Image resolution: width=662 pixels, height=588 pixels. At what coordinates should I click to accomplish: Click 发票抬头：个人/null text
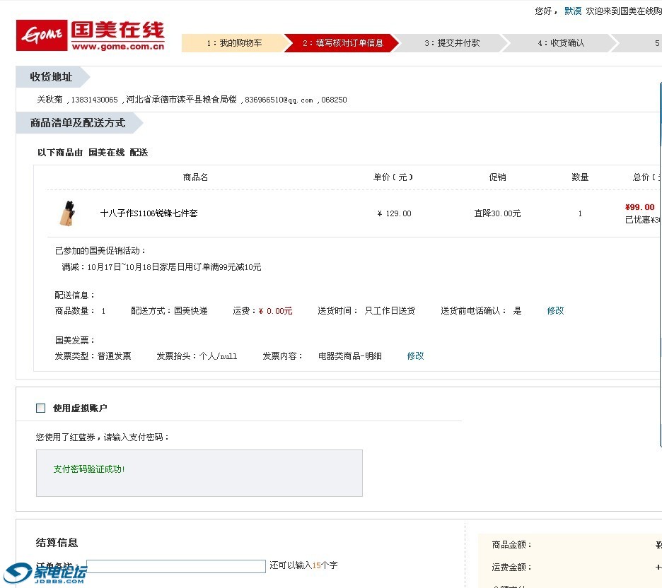pos(197,356)
